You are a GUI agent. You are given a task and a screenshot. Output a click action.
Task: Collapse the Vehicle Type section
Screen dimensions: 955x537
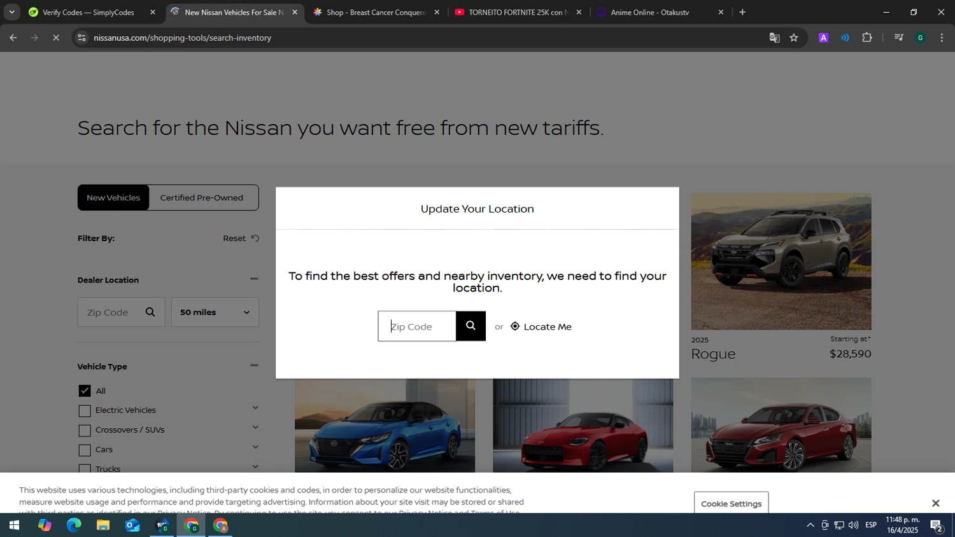(254, 365)
